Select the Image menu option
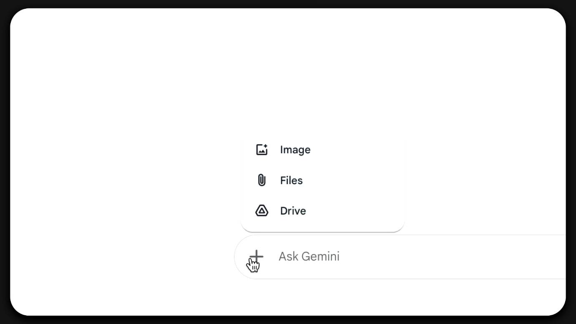576x324 pixels. [323, 149]
